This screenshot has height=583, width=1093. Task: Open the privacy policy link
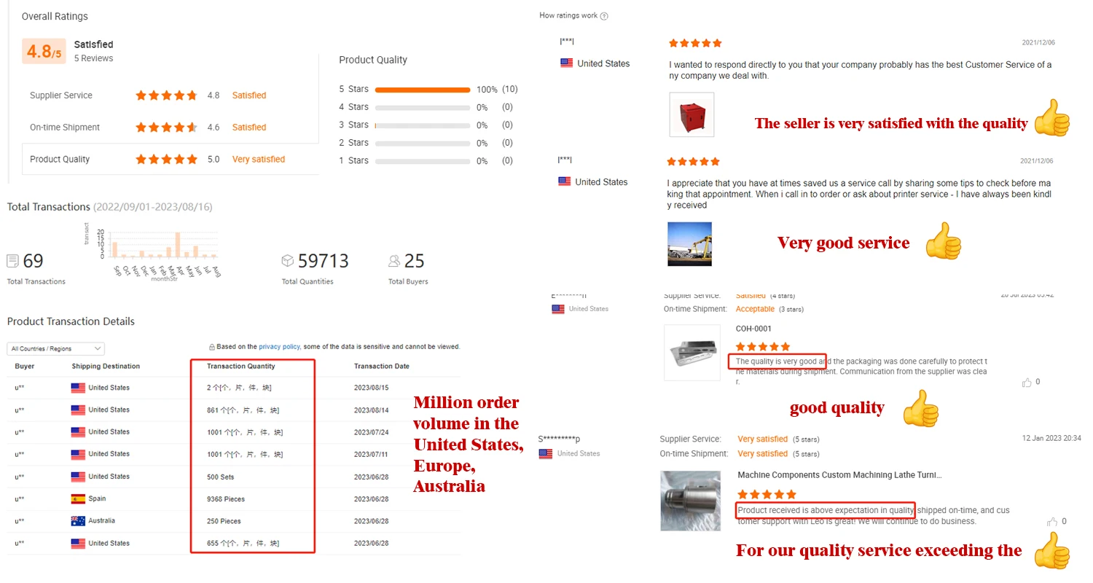click(279, 347)
